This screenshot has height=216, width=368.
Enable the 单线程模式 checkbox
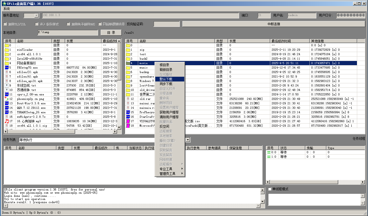coord(270,189)
